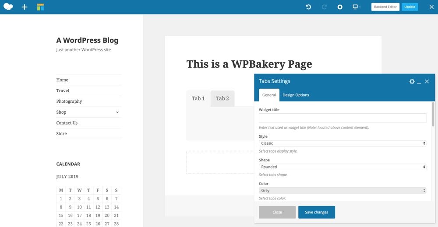Image resolution: width=438 pixels, height=227 pixels.
Task: Click the Just another WordPress site tagline
Action: (84, 49)
